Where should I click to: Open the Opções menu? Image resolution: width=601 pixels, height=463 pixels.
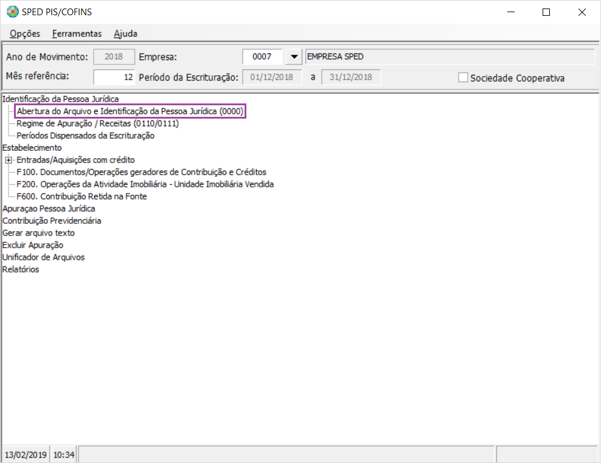pos(25,33)
